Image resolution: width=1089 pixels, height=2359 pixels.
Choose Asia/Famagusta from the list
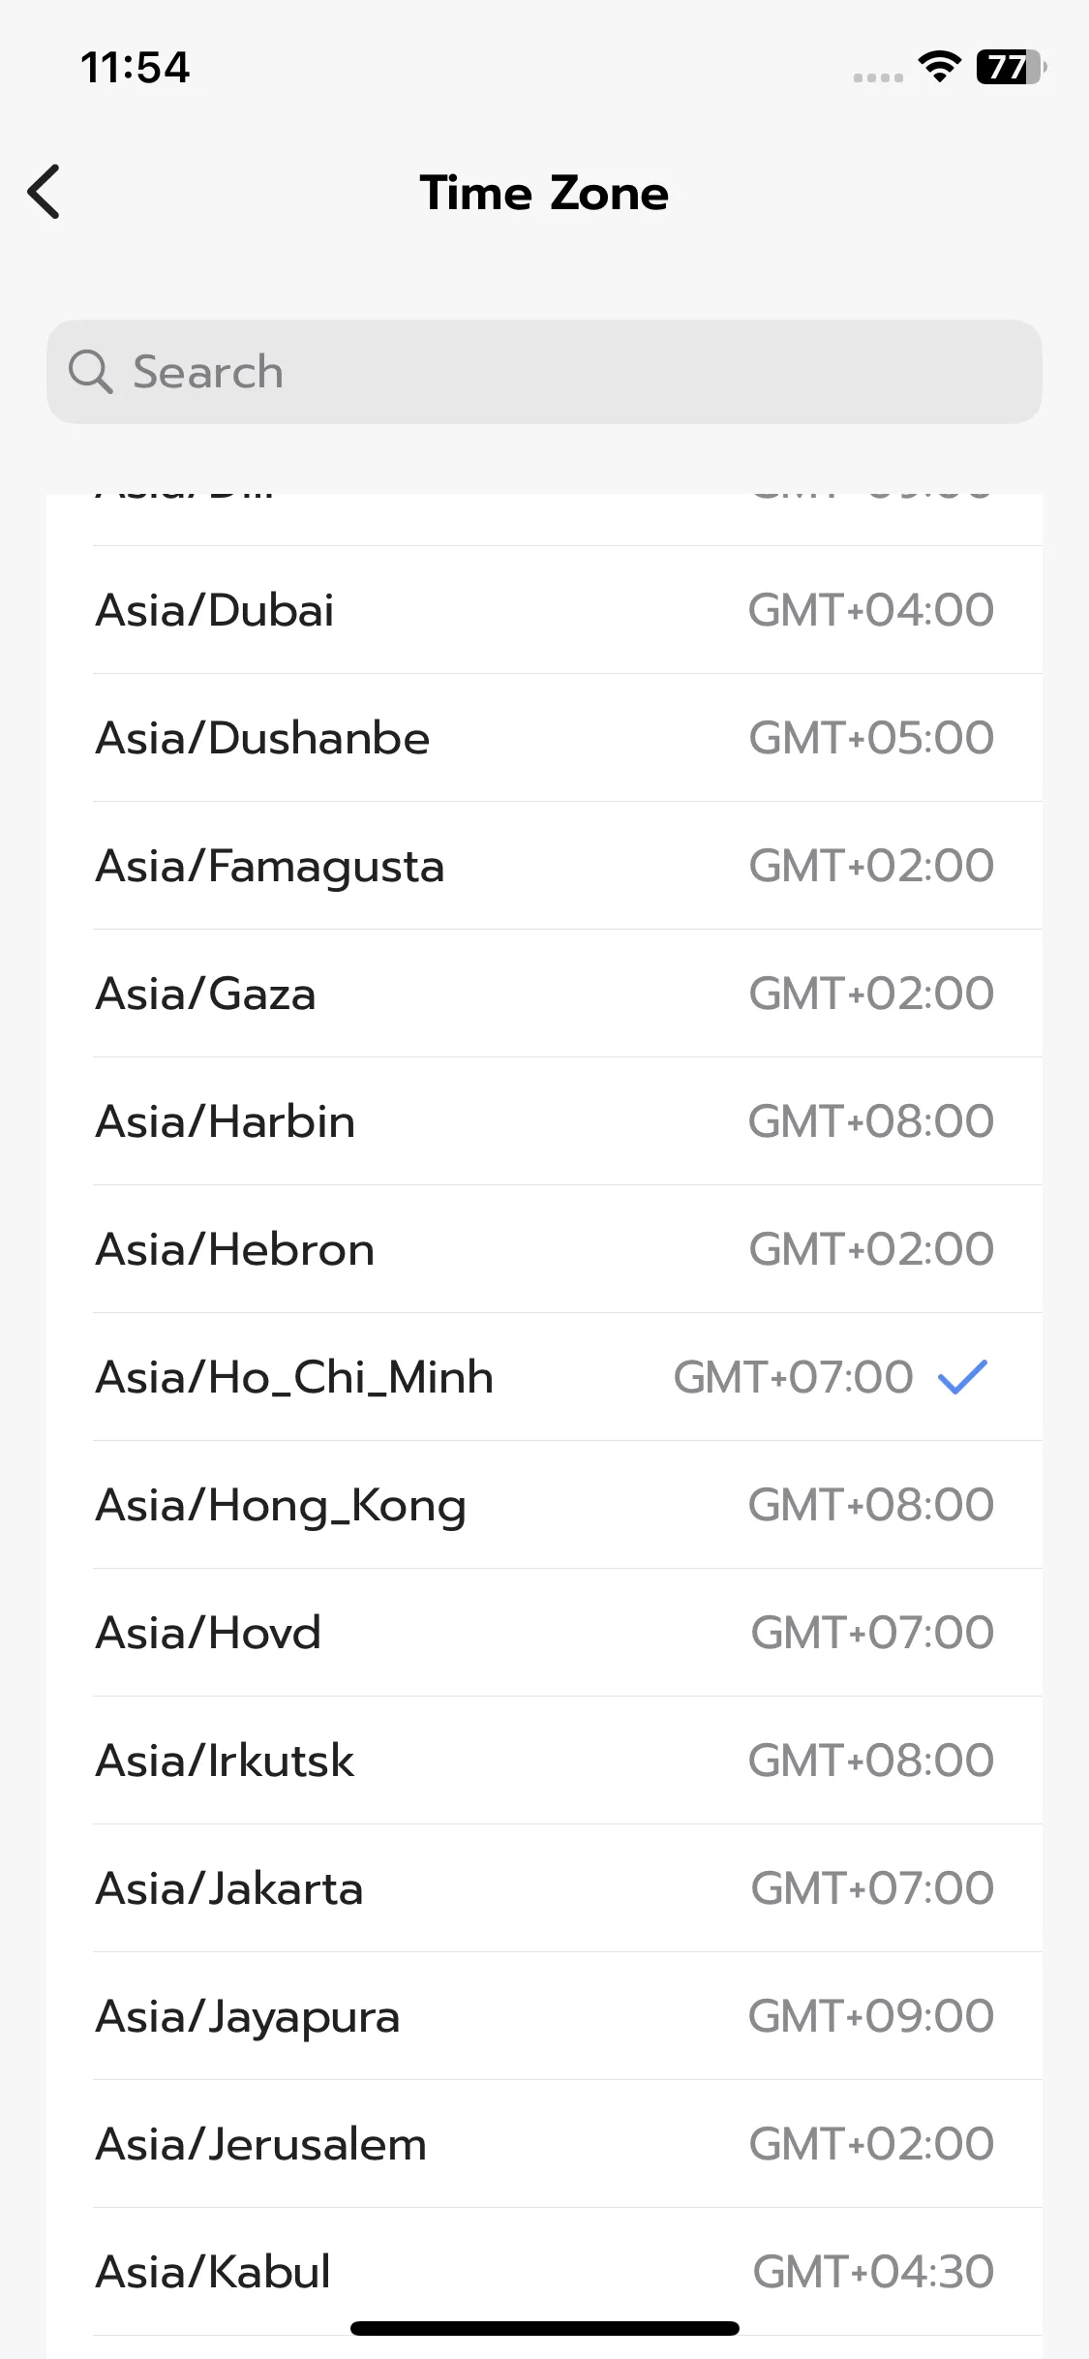(x=544, y=866)
